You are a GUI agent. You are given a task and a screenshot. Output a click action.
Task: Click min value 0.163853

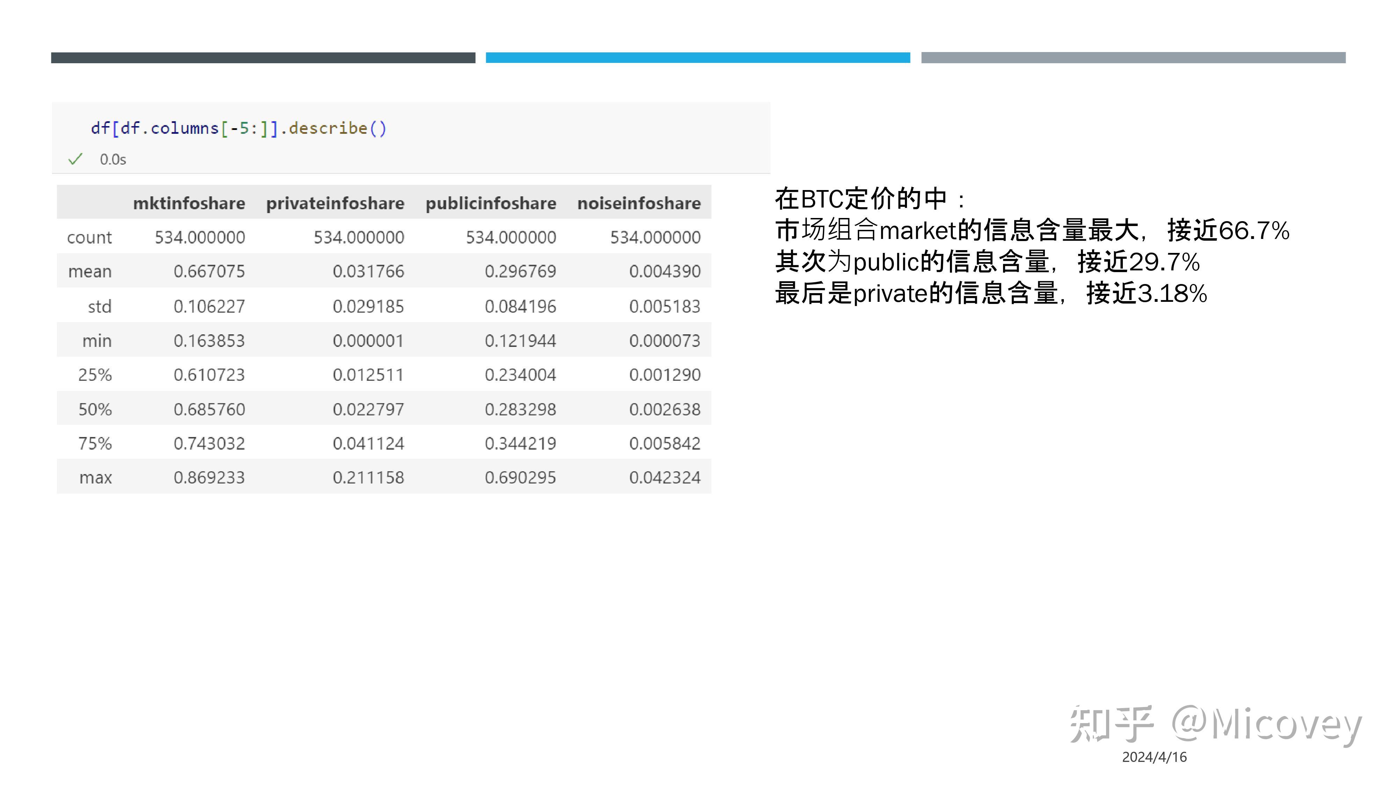209,341
